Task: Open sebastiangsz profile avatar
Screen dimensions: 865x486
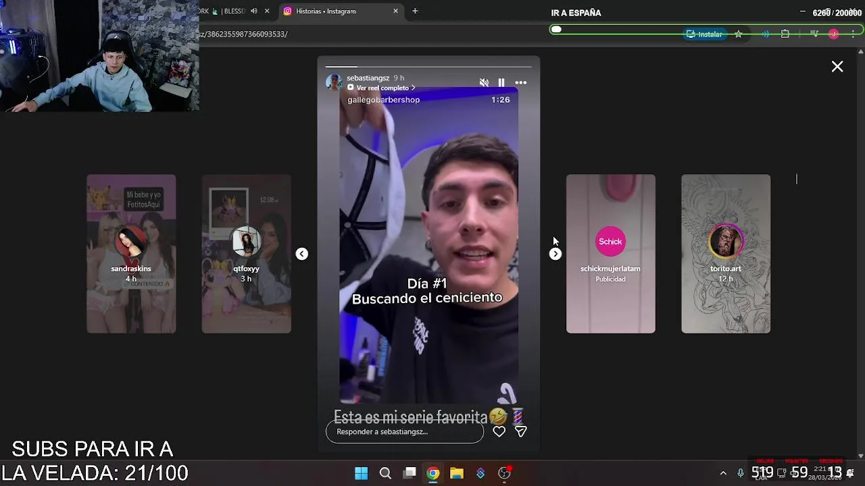Action: tap(334, 82)
